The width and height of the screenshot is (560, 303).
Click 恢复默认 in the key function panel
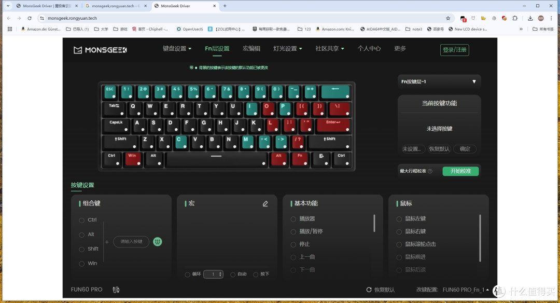coord(439,149)
